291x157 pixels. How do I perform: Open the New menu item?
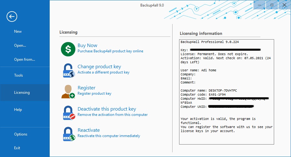point(18,31)
